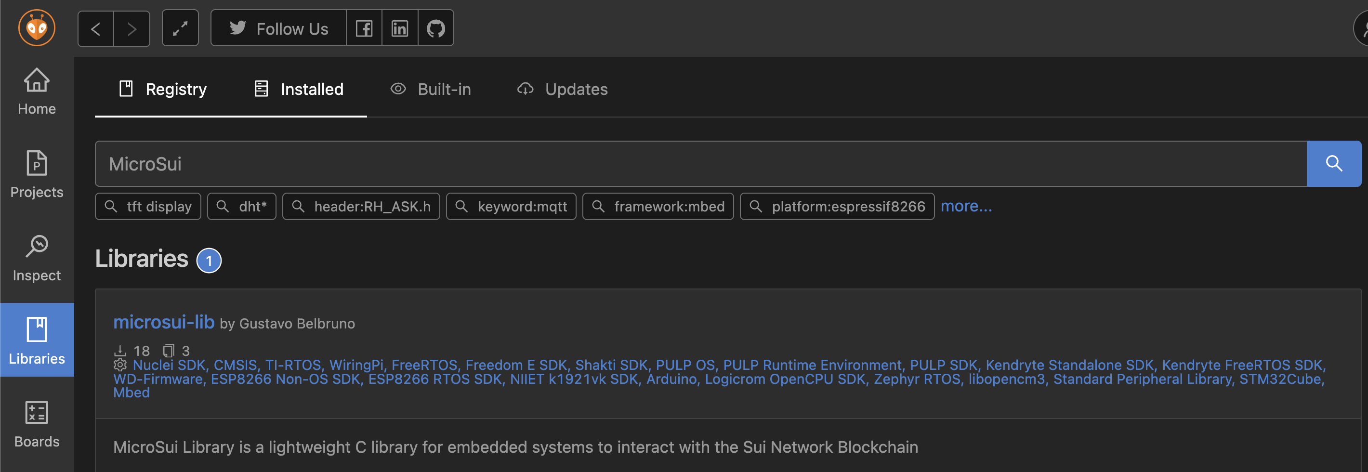Open Home in the sidebar
The height and width of the screenshot is (472, 1368).
pos(37,92)
